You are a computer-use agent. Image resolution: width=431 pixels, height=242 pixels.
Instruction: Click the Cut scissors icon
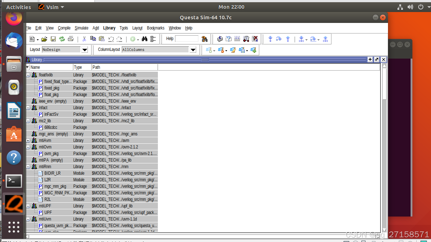[x=84, y=39]
